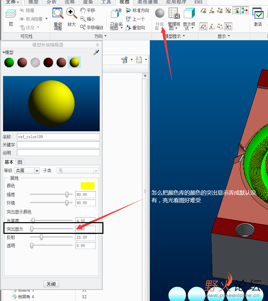Image resolution: width=268 pixels, height=301 pixels.
Task: Select the 基本 tab
Action: tap(9, 162)
